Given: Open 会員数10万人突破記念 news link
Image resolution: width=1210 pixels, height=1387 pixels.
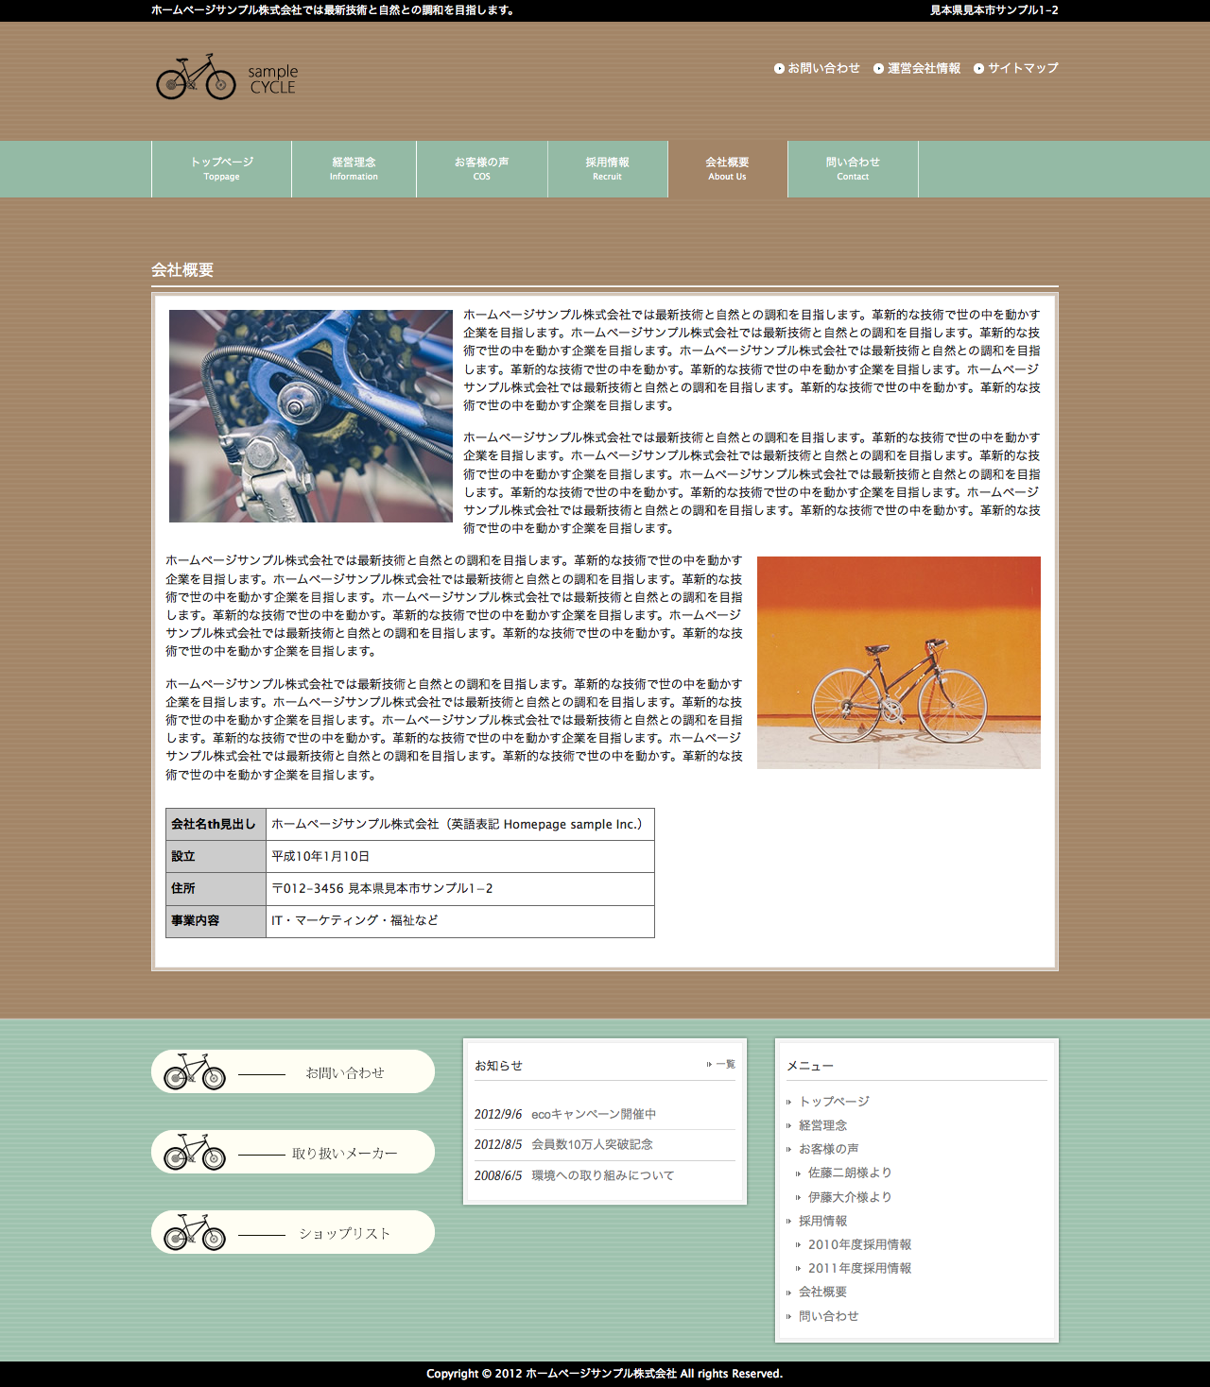Looking at the screenshot, I should (592, 1144).
